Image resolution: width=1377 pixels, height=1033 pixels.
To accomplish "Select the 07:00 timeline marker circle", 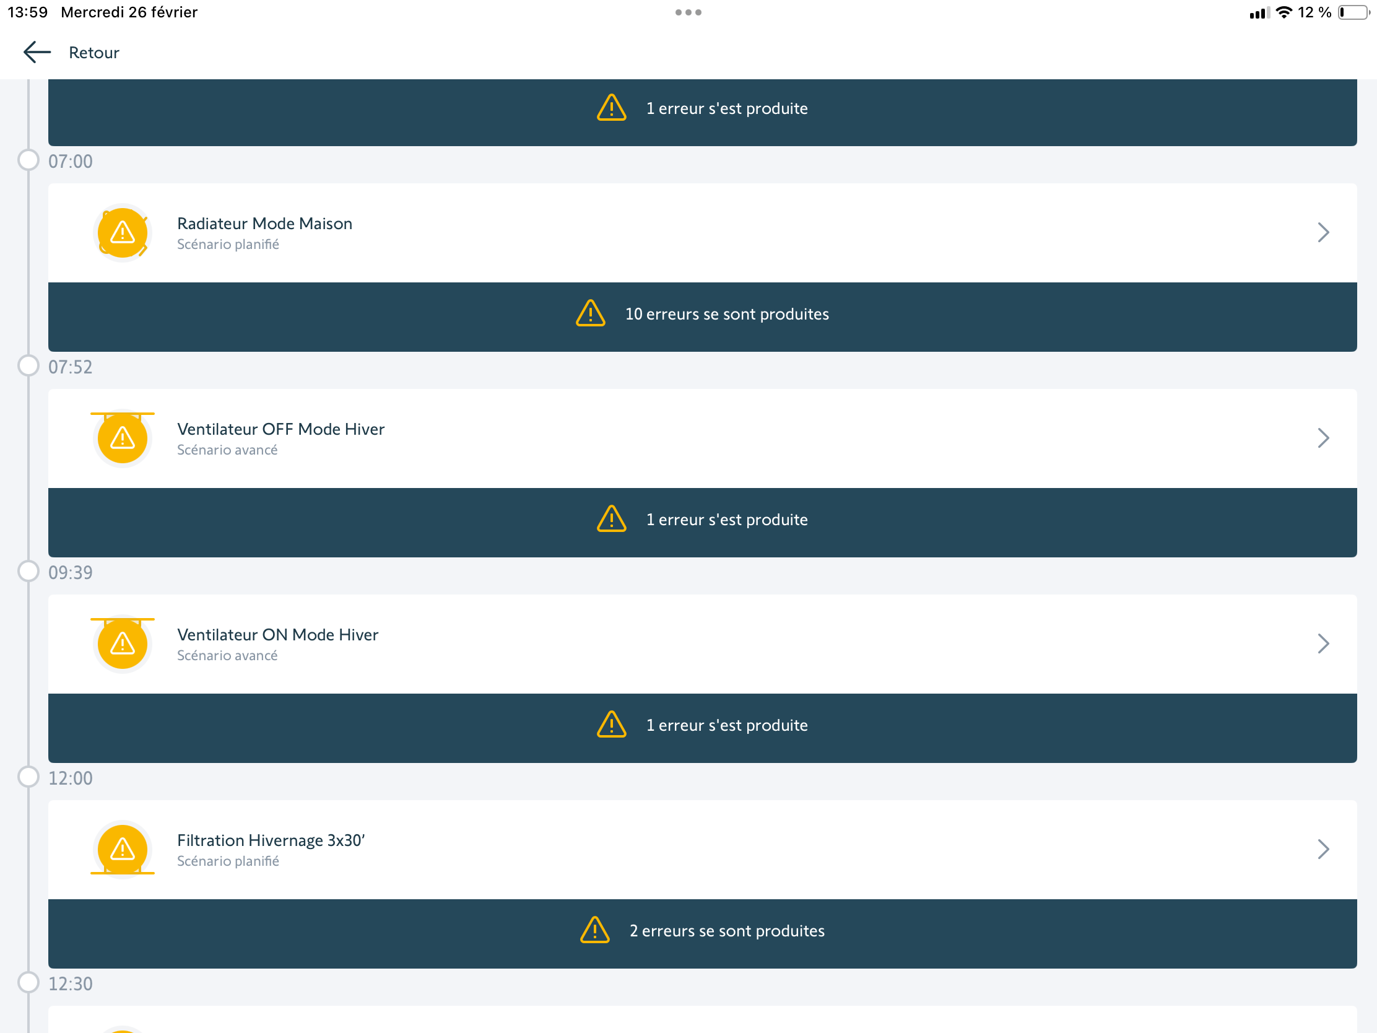I will tap(28, 160).
